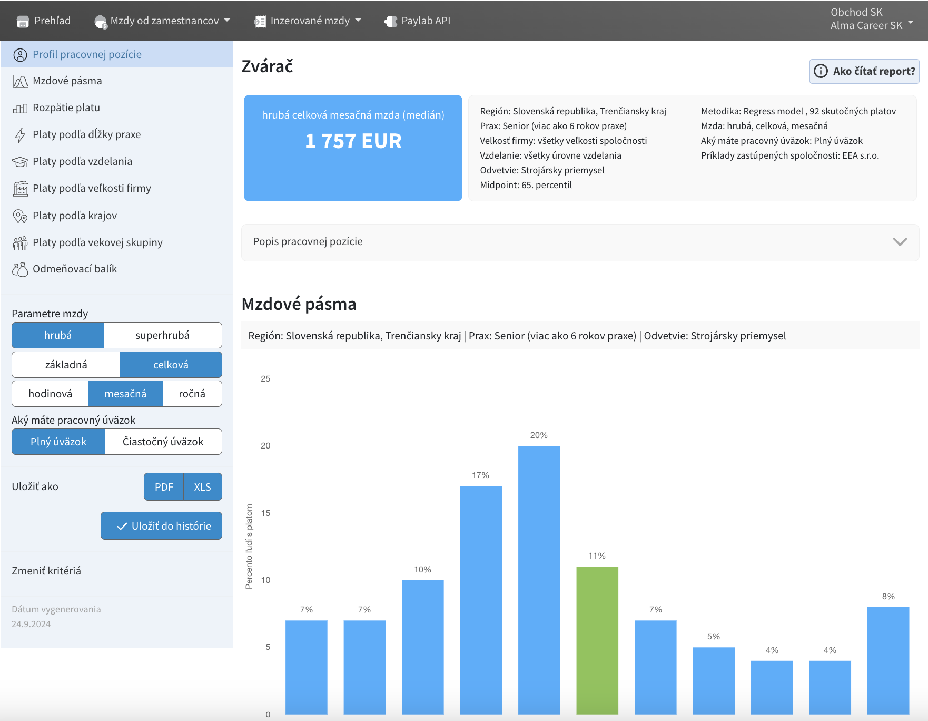
Task: Click the Zvárač page heading
Action: [267, 66]
